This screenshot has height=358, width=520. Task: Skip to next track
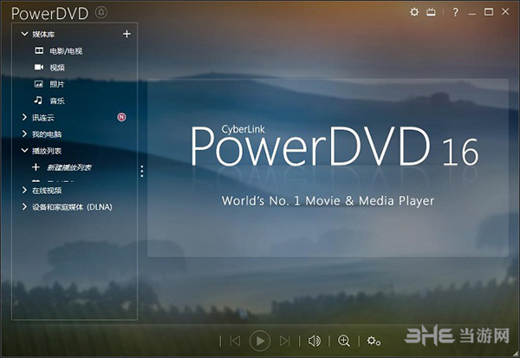(x=284, y=341)
